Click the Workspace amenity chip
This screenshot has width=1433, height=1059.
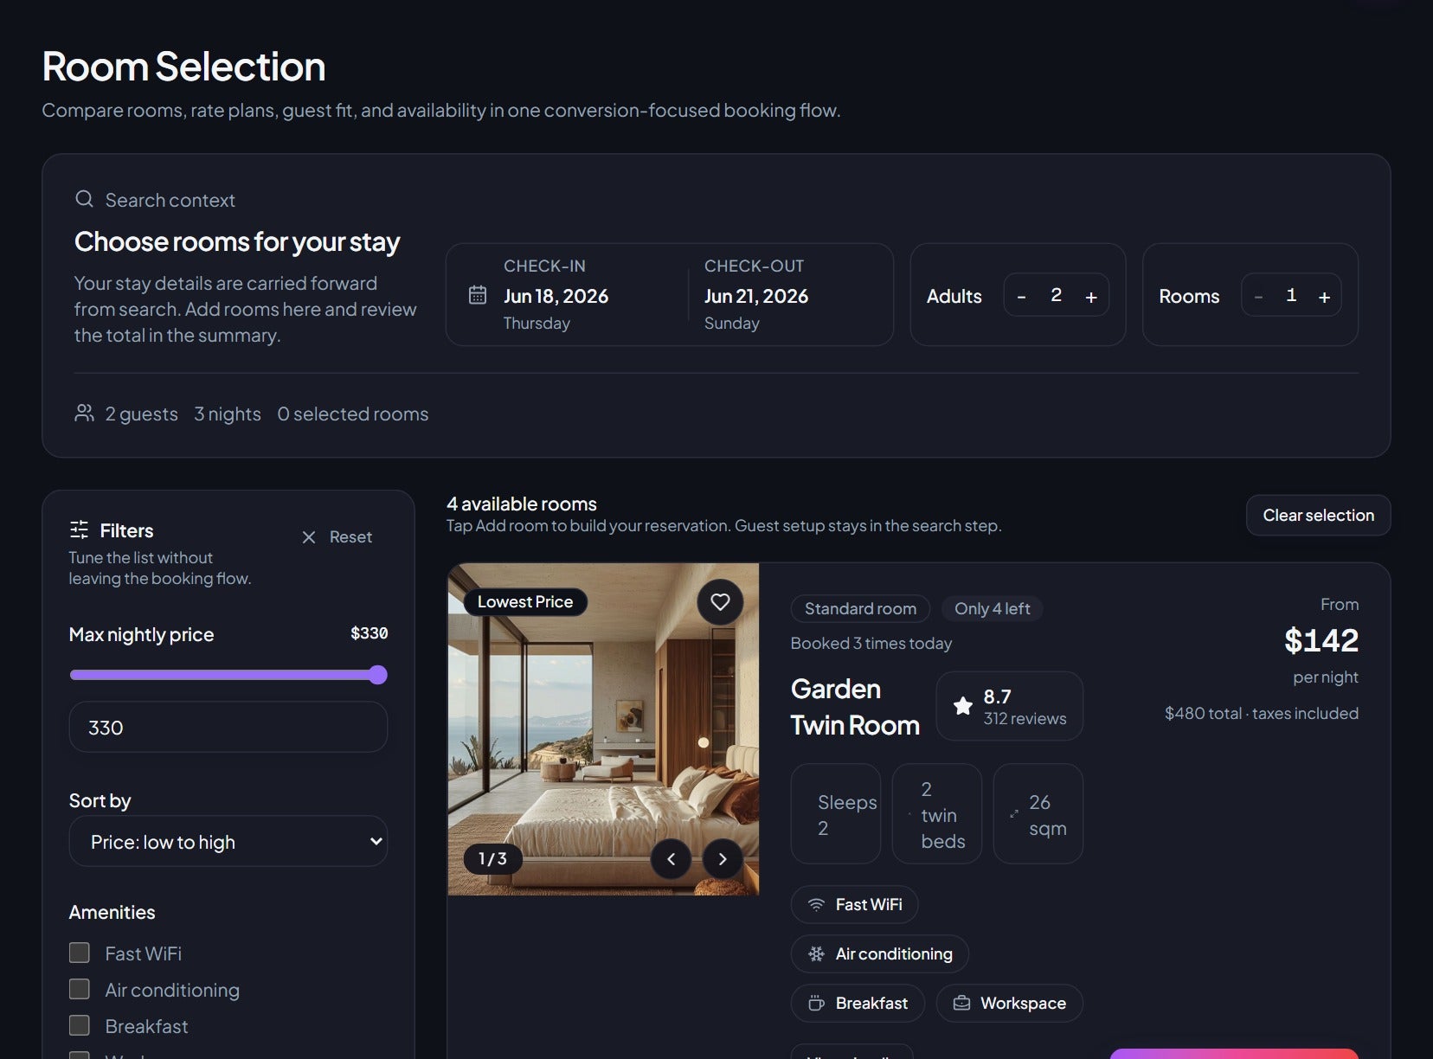tap(1009, 1004)
